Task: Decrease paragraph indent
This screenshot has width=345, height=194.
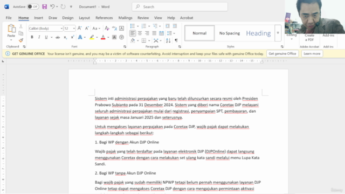Action: click(168, 26)
